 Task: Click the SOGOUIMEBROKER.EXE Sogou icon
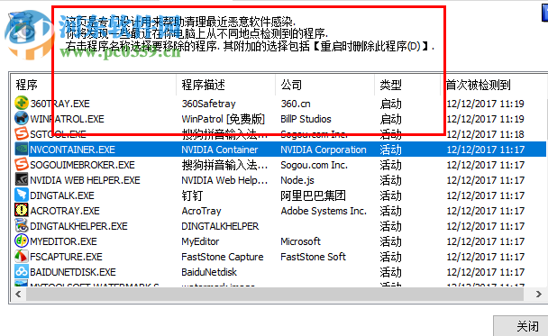point(22,165)
